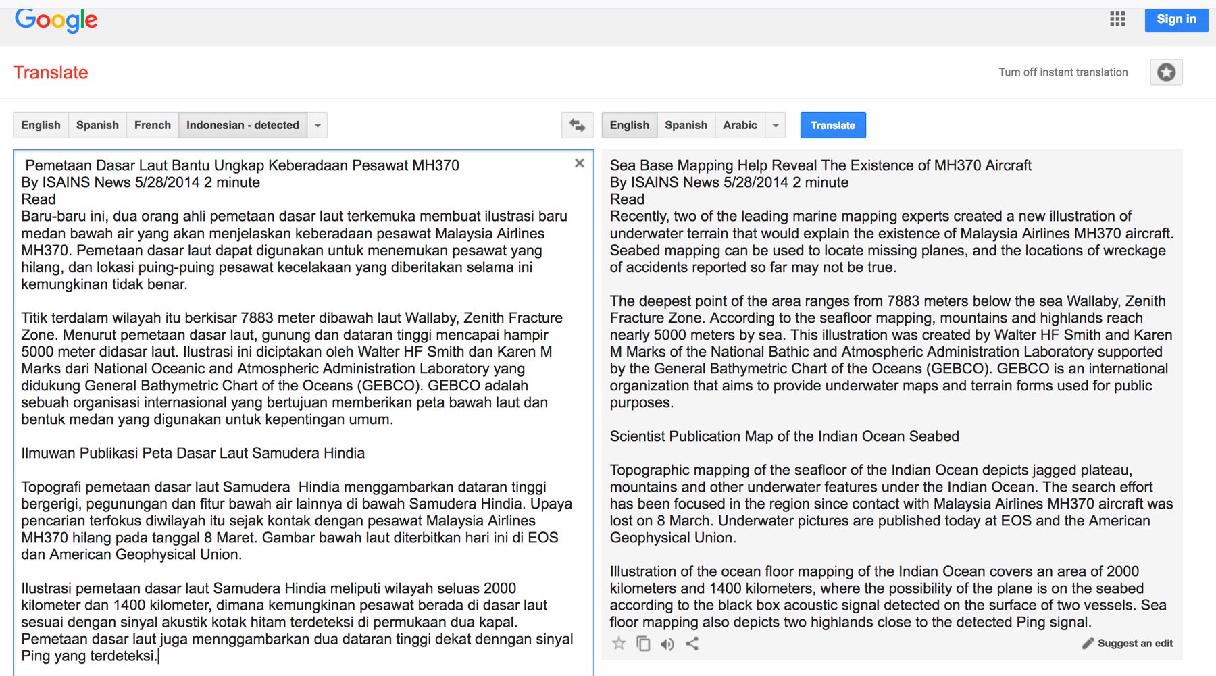The height and width of the screenshot is (676, 1216).
Task: Click the Google logo
Action: 56,20
